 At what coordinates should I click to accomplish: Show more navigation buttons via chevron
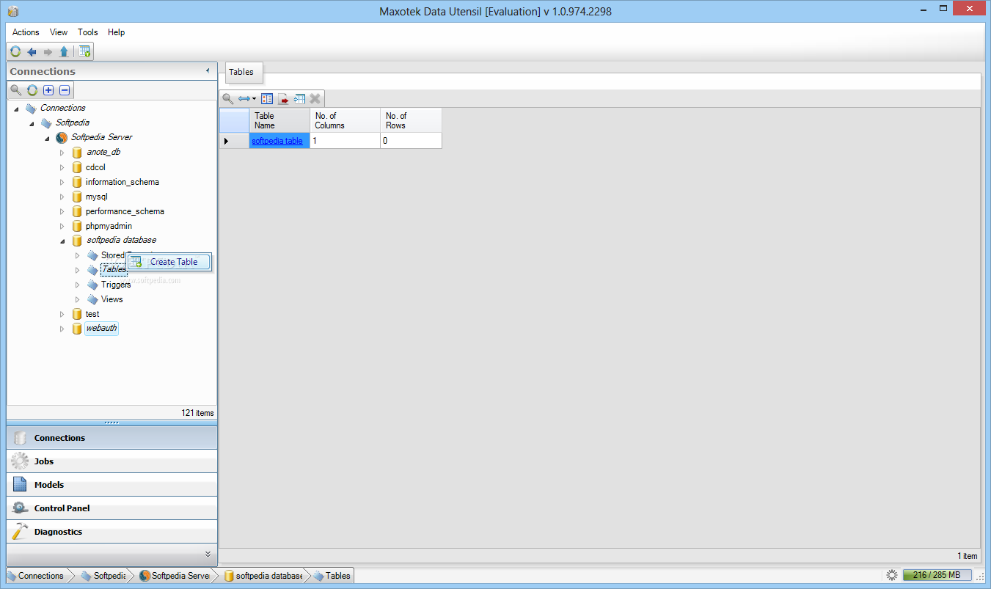pyautogui.click(x=208, y=554)
